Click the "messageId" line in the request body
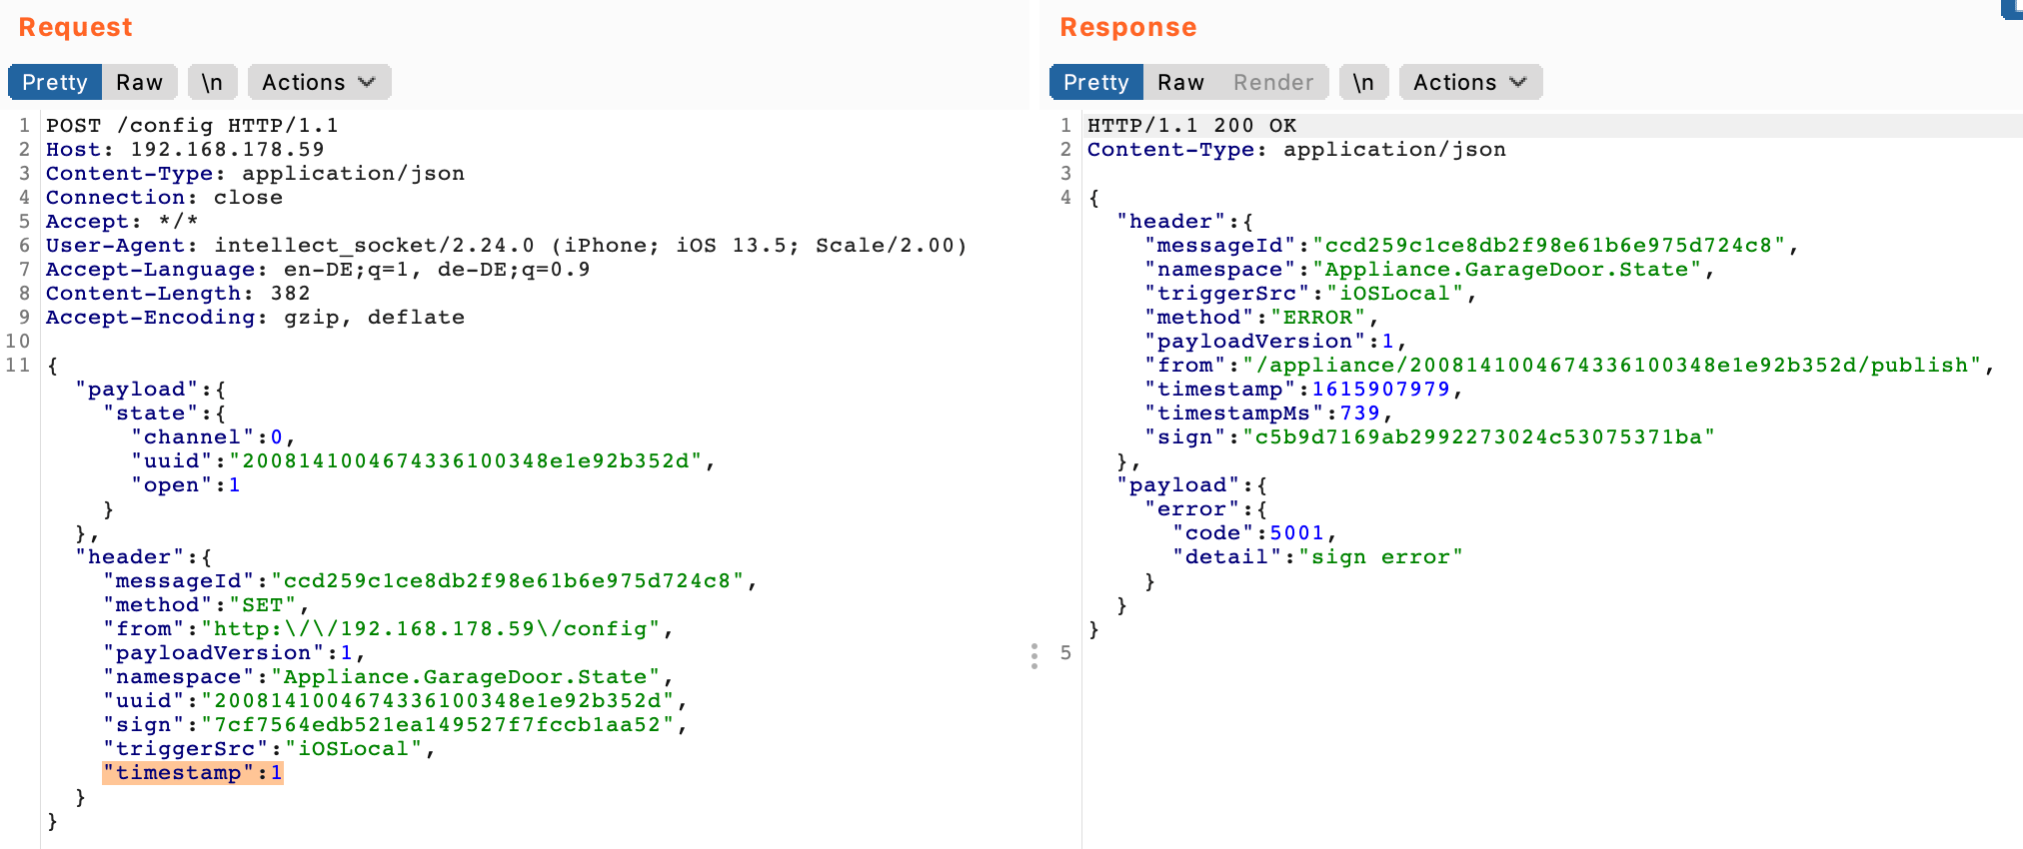 click(x=430, y=581)
